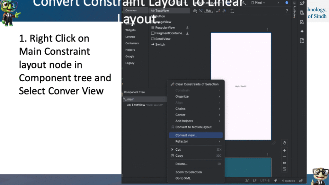
Task: Open the help question mark icon
Action: click(x=287, y=11)
